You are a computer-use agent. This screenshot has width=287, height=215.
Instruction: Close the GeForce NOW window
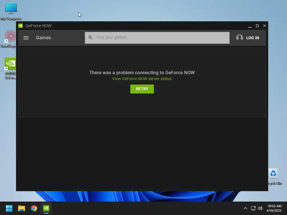click(x=265, y=26)
